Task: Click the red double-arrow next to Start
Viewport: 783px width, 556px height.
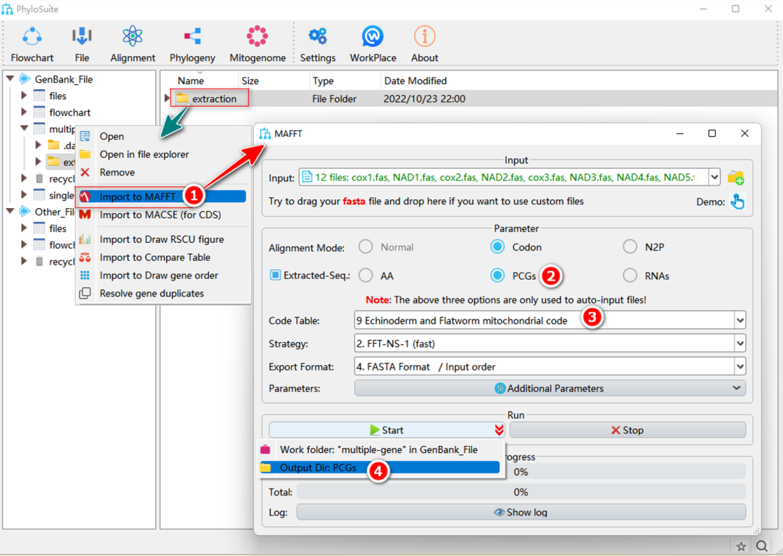Action: pyautogui.click(x=499, y=430)
